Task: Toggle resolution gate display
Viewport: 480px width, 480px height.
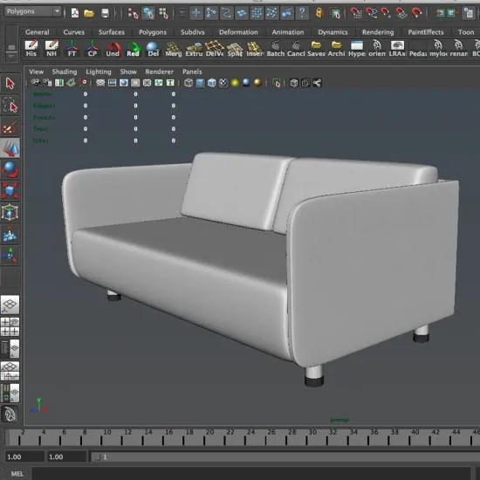Action: click(x=124, y=83)
